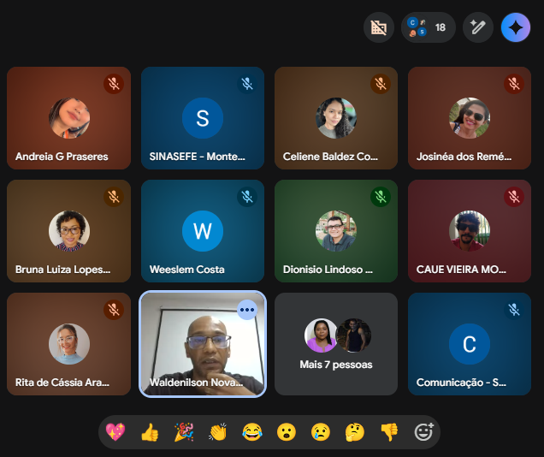Image resolution: width=544 pixels, height=457 pixels.
Task: Send the sparkling heart reaction
Action: coord(115,432)
